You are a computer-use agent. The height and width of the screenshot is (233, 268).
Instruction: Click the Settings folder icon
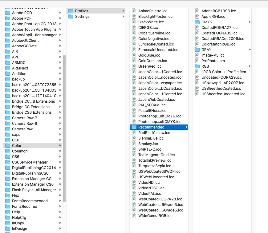(x=71, y=17)
